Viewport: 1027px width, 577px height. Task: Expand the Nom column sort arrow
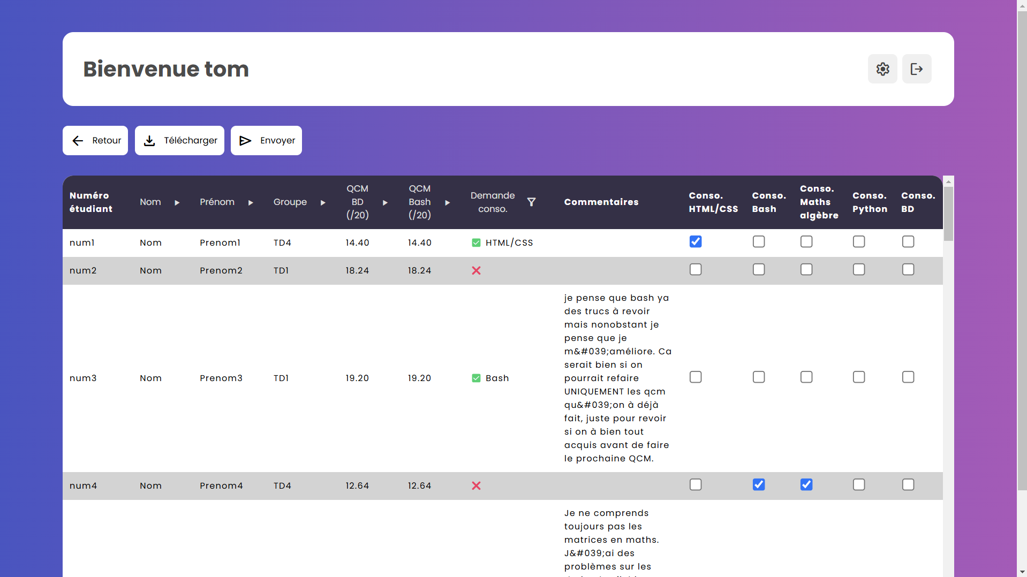tap(177, 202)
